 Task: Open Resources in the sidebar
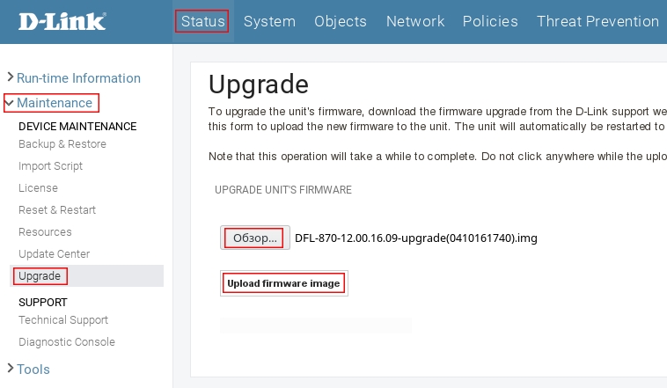click(45, 232)
